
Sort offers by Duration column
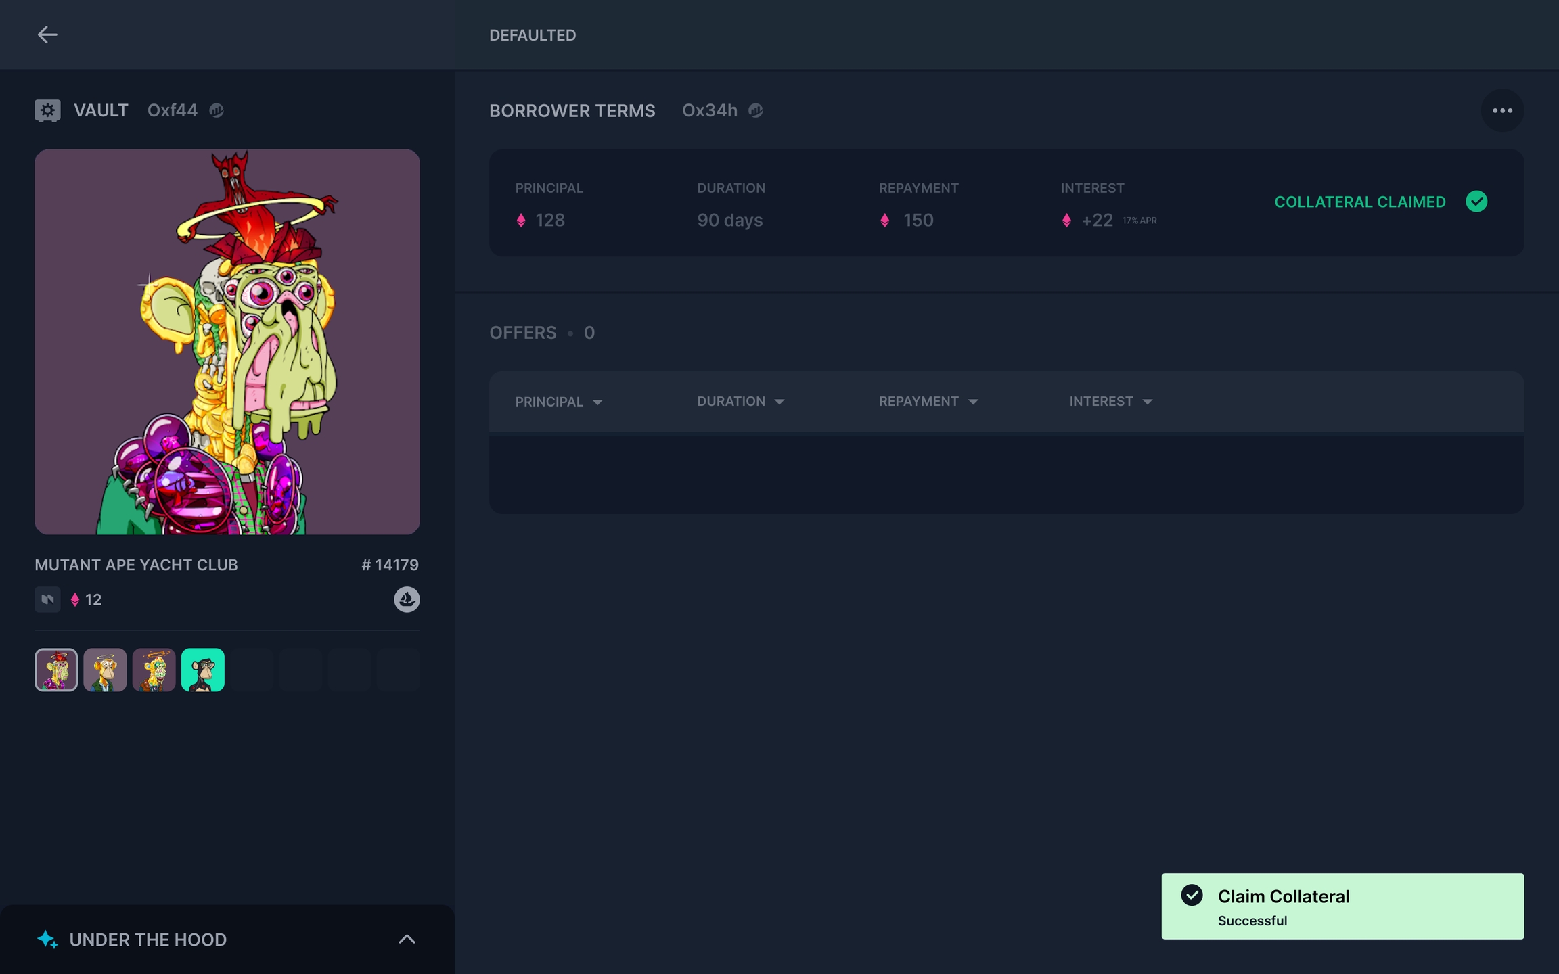point(740,402)
